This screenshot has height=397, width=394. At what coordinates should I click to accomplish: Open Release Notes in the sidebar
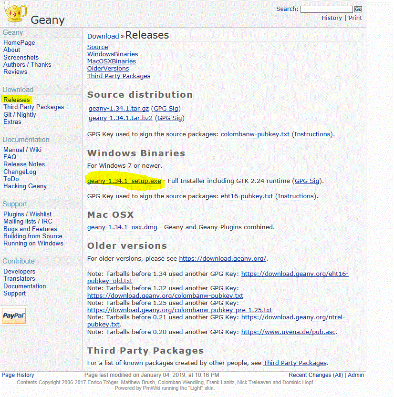coord(24,164)
